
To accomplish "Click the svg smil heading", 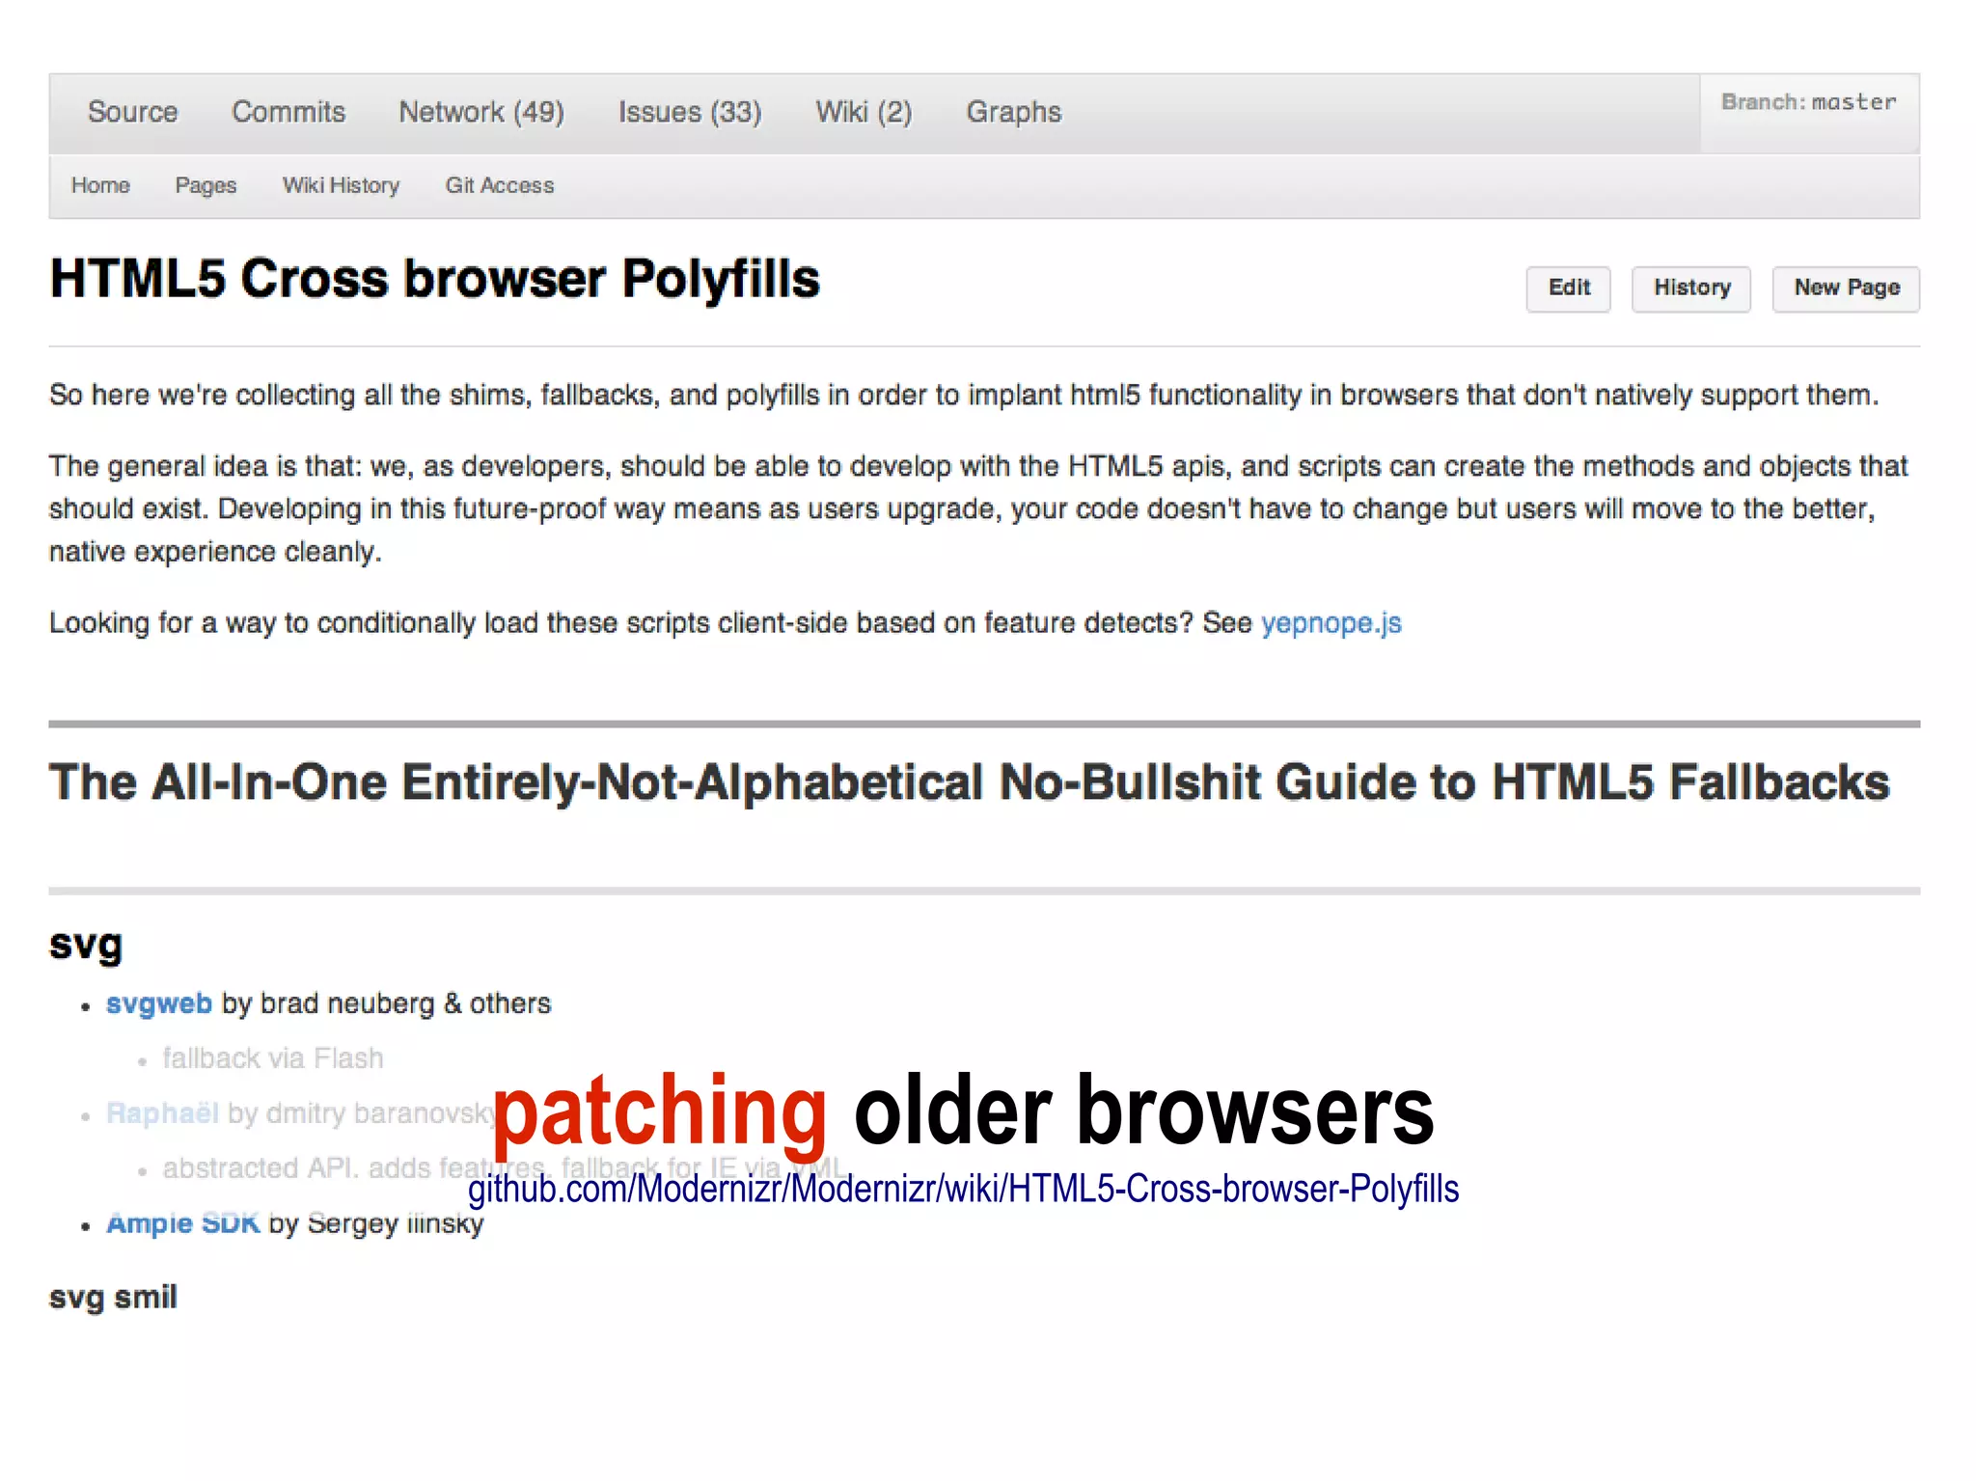I will pyautogui.click(x=113, y=1298).
